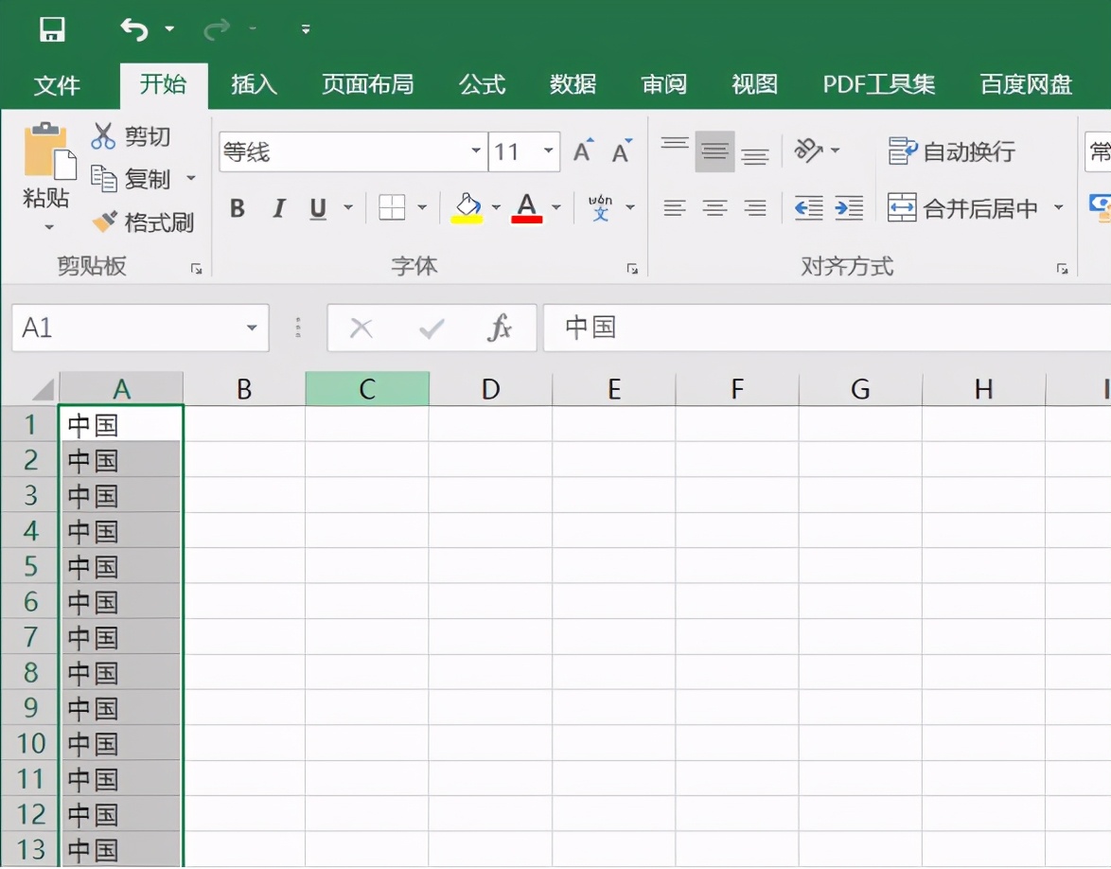
Task: Switch to the 公式 ribbon tab
Action: [x=482, y=84]
